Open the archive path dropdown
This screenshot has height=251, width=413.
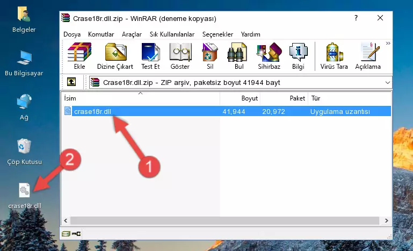[x=387, y=83]
